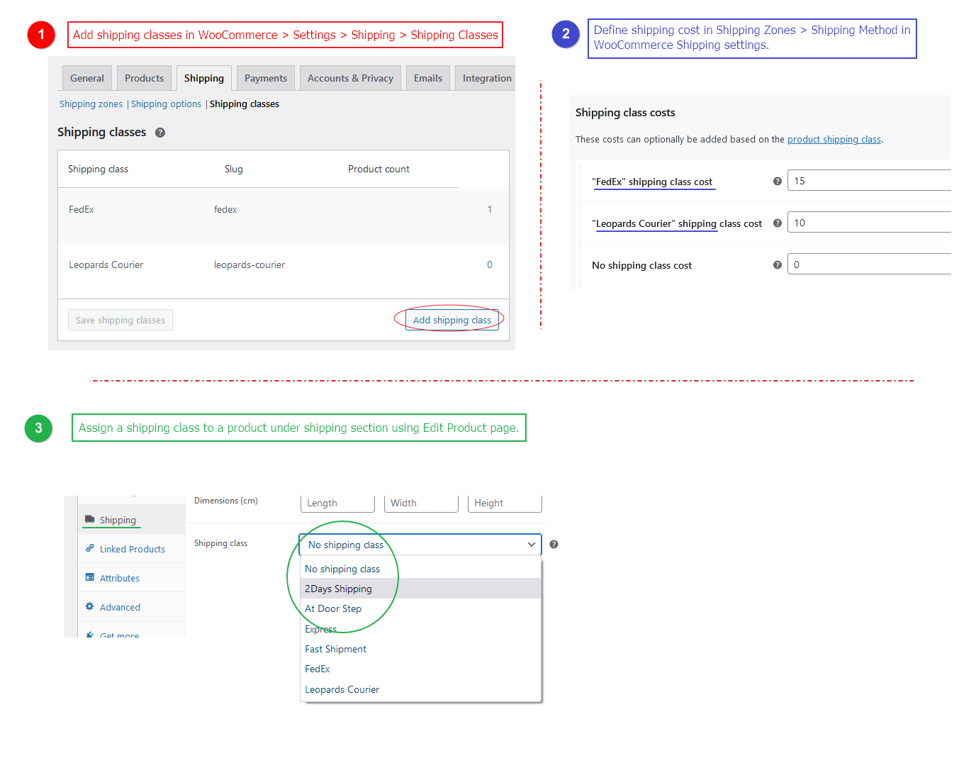Select the Shipping tab
This screenshot has height=768, width=976.
coord(204,78)
